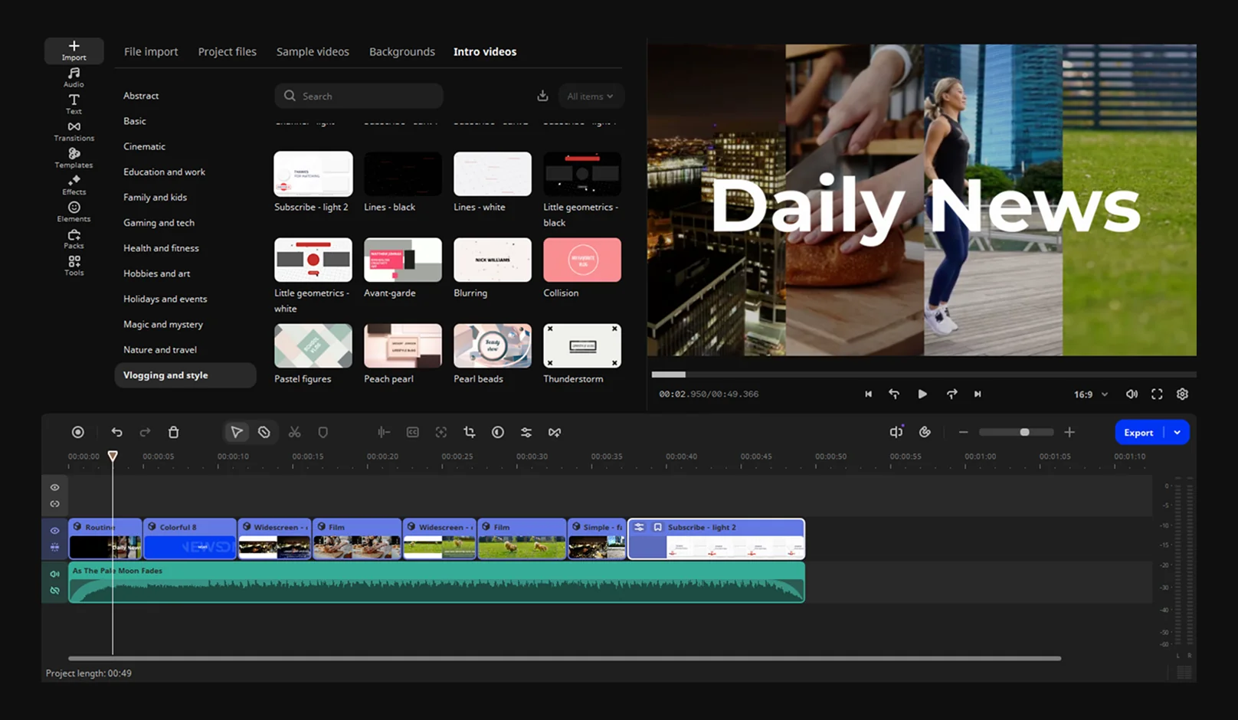Mute the audio track speaker icon
The width and height of the screenshot is (1238, 720).
54,574
